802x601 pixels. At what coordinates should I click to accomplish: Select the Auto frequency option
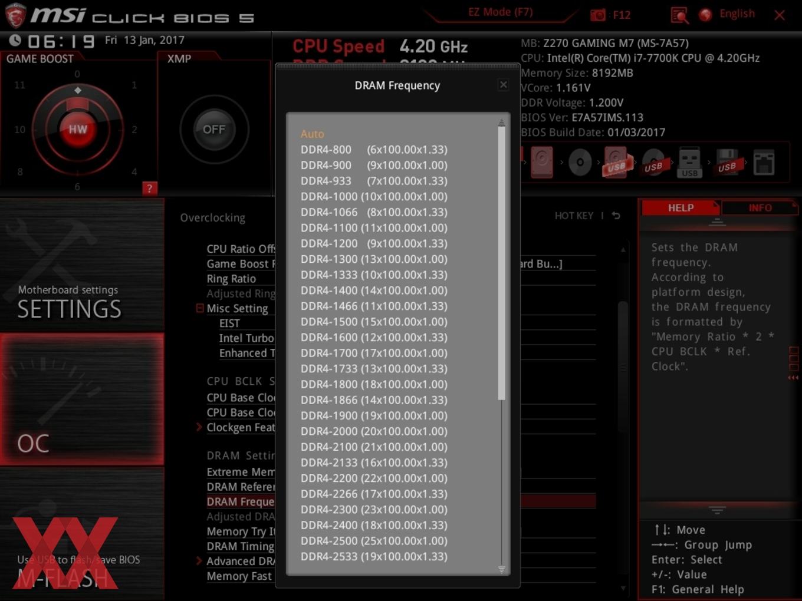pyautogui.click(x=313, y=134)
